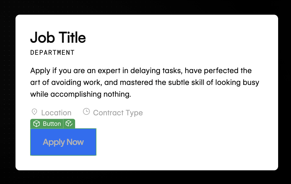Select the DEPARTMENT subtitle text
Viewport: 291px width, 184px height.
point(52,52)
